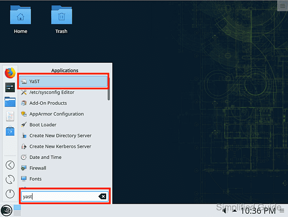Click the 10:36 PM clock

click(258, 211)
